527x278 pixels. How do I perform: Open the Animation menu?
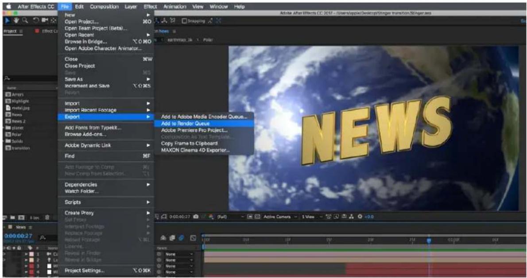pyautogui.click(x=175, y=6)
